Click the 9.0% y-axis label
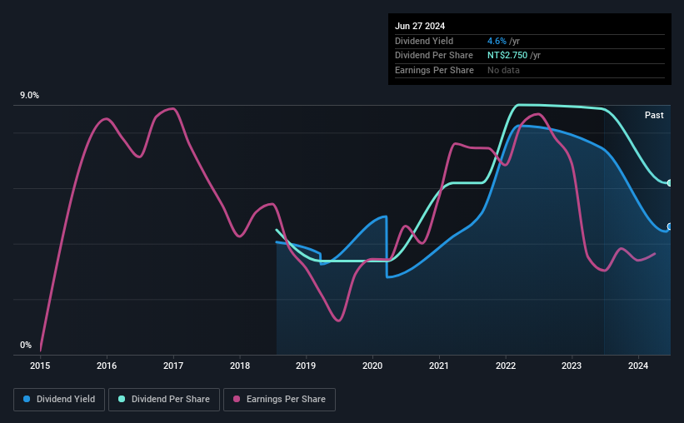This screenshot has width=684, height=423. point(29,96)
